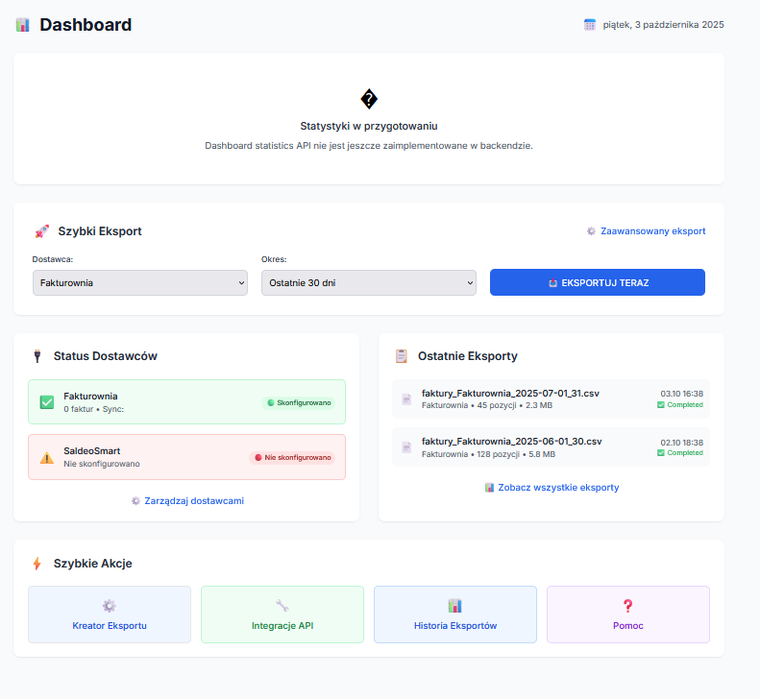The image size is (760, 699).
Task: Click the file icon for faktury 2025-07-01_31.csv
Action: point(406,398)
